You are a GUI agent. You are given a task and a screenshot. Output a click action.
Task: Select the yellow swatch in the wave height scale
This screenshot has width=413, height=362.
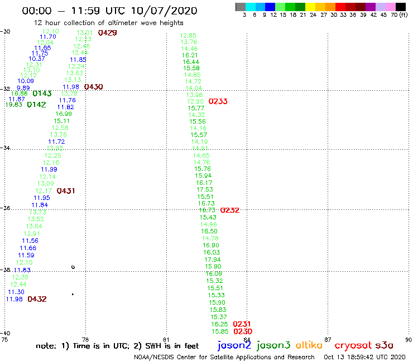pyautogui.click(x=310, y=7)
